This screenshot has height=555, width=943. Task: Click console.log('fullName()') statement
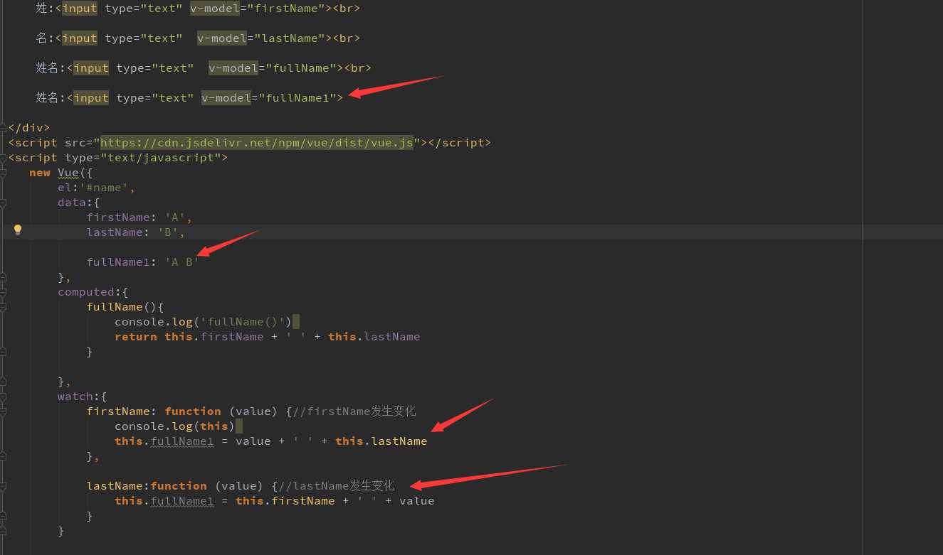204,322
